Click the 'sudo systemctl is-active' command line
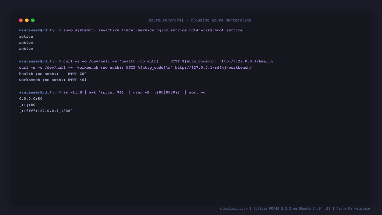Viewport: 382px width, 215px height. (153, 30)
